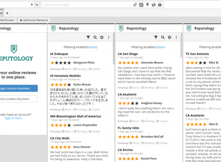
Task: Click Margaret Plotz one-star rating
Action: [x=61, y=63]
